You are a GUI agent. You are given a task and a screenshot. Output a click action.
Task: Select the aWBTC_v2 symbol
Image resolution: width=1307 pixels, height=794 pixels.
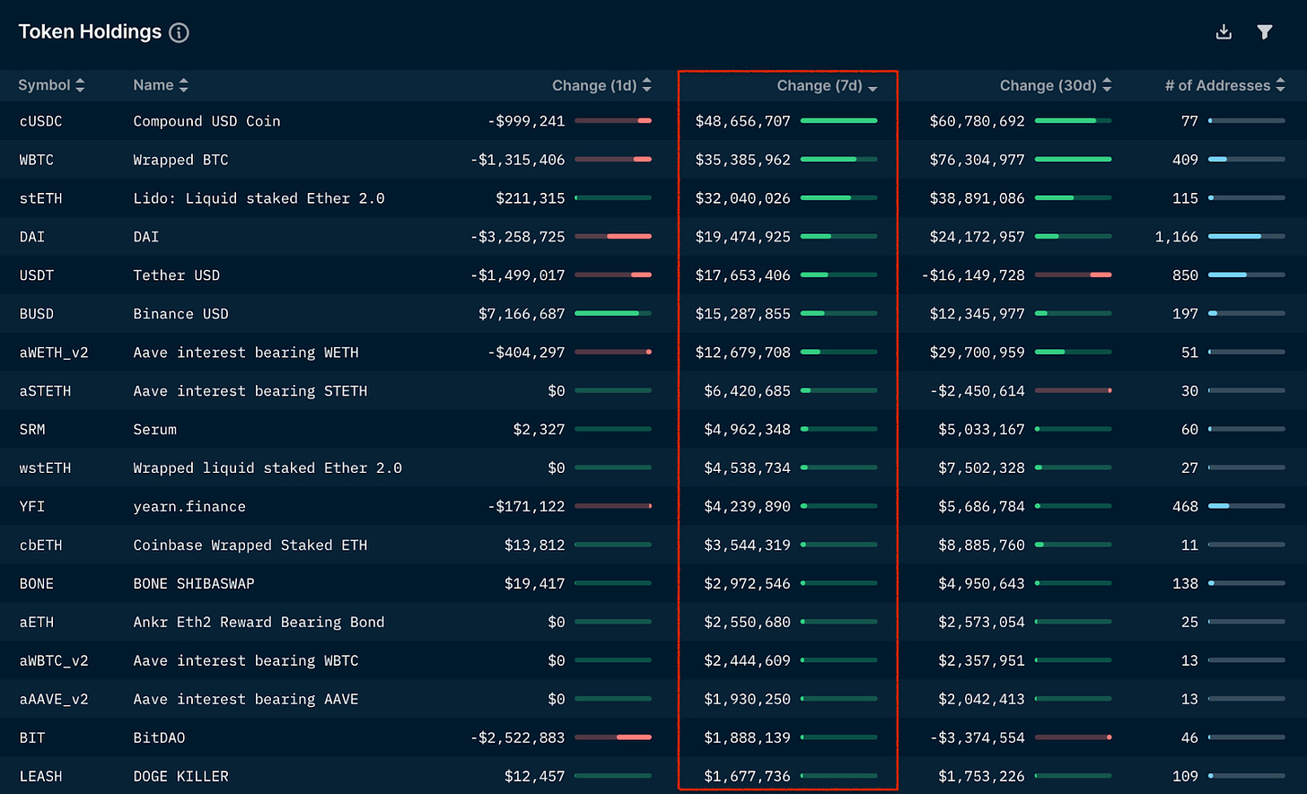point(54,661)
